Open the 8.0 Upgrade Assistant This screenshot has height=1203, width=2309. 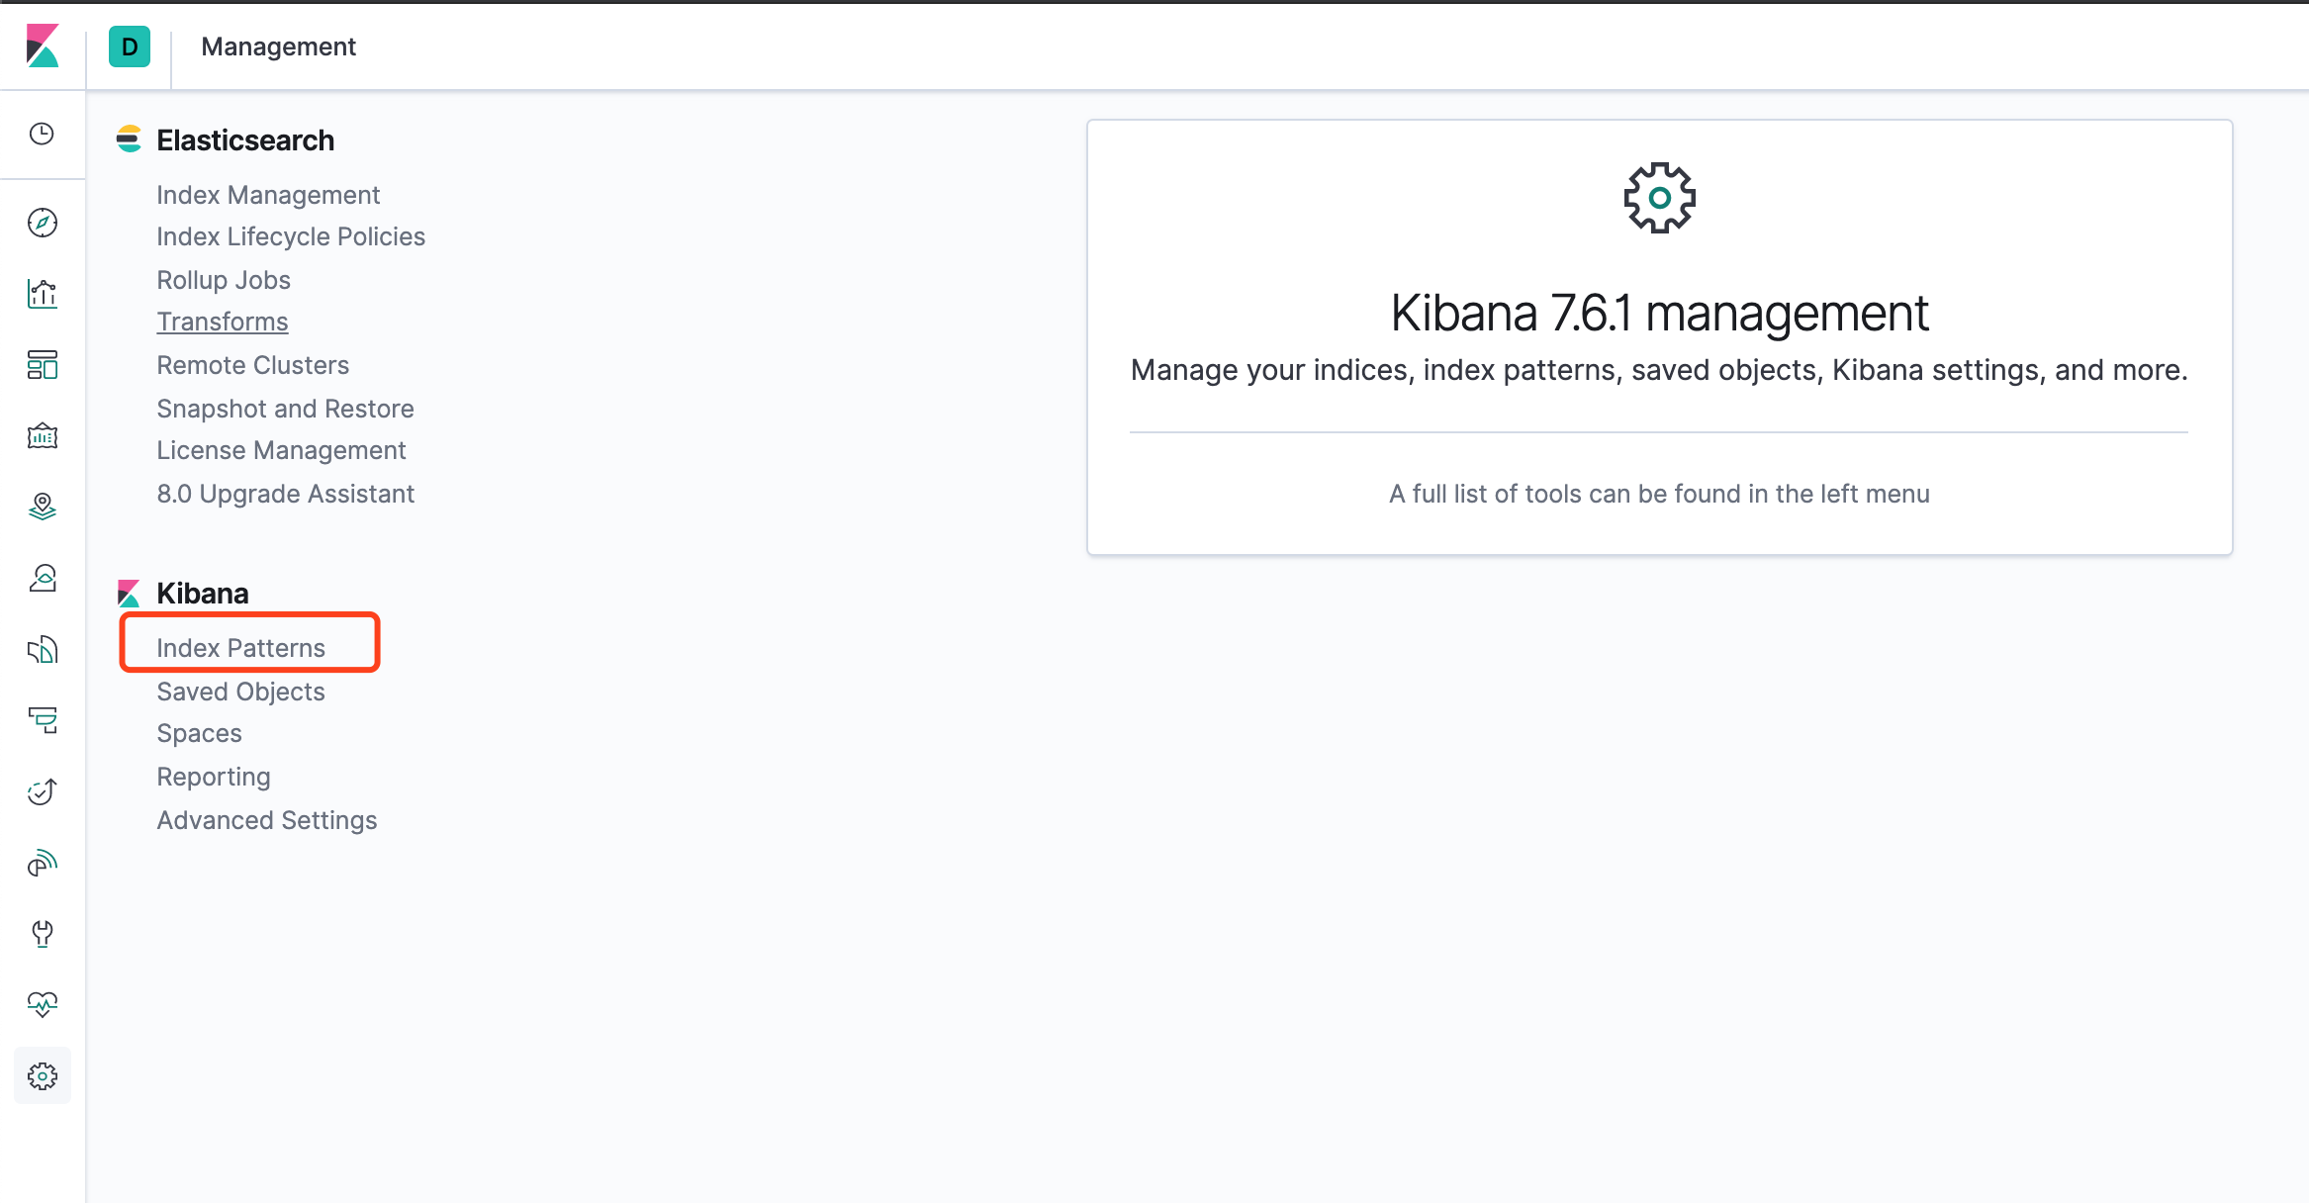coord(285,493)
